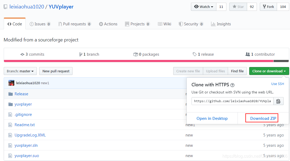Open the new1 latest commit message

(x=45, y=83)
